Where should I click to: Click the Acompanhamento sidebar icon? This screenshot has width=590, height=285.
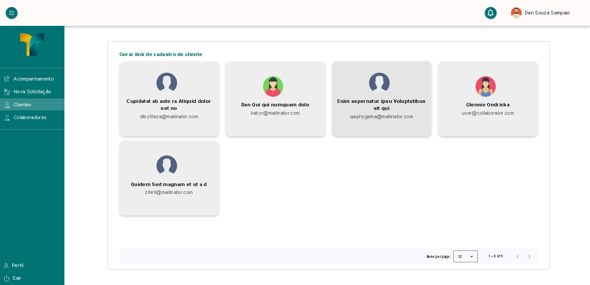(x=7, y=79)
